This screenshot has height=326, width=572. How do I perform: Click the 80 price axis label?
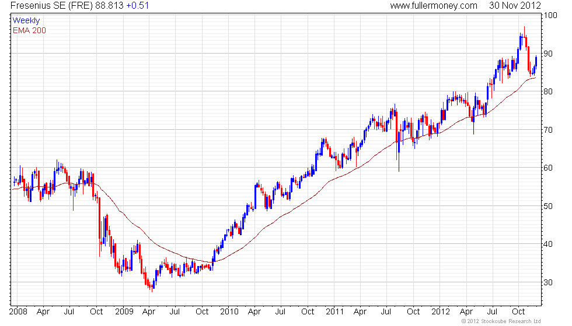tap(548, 92)
